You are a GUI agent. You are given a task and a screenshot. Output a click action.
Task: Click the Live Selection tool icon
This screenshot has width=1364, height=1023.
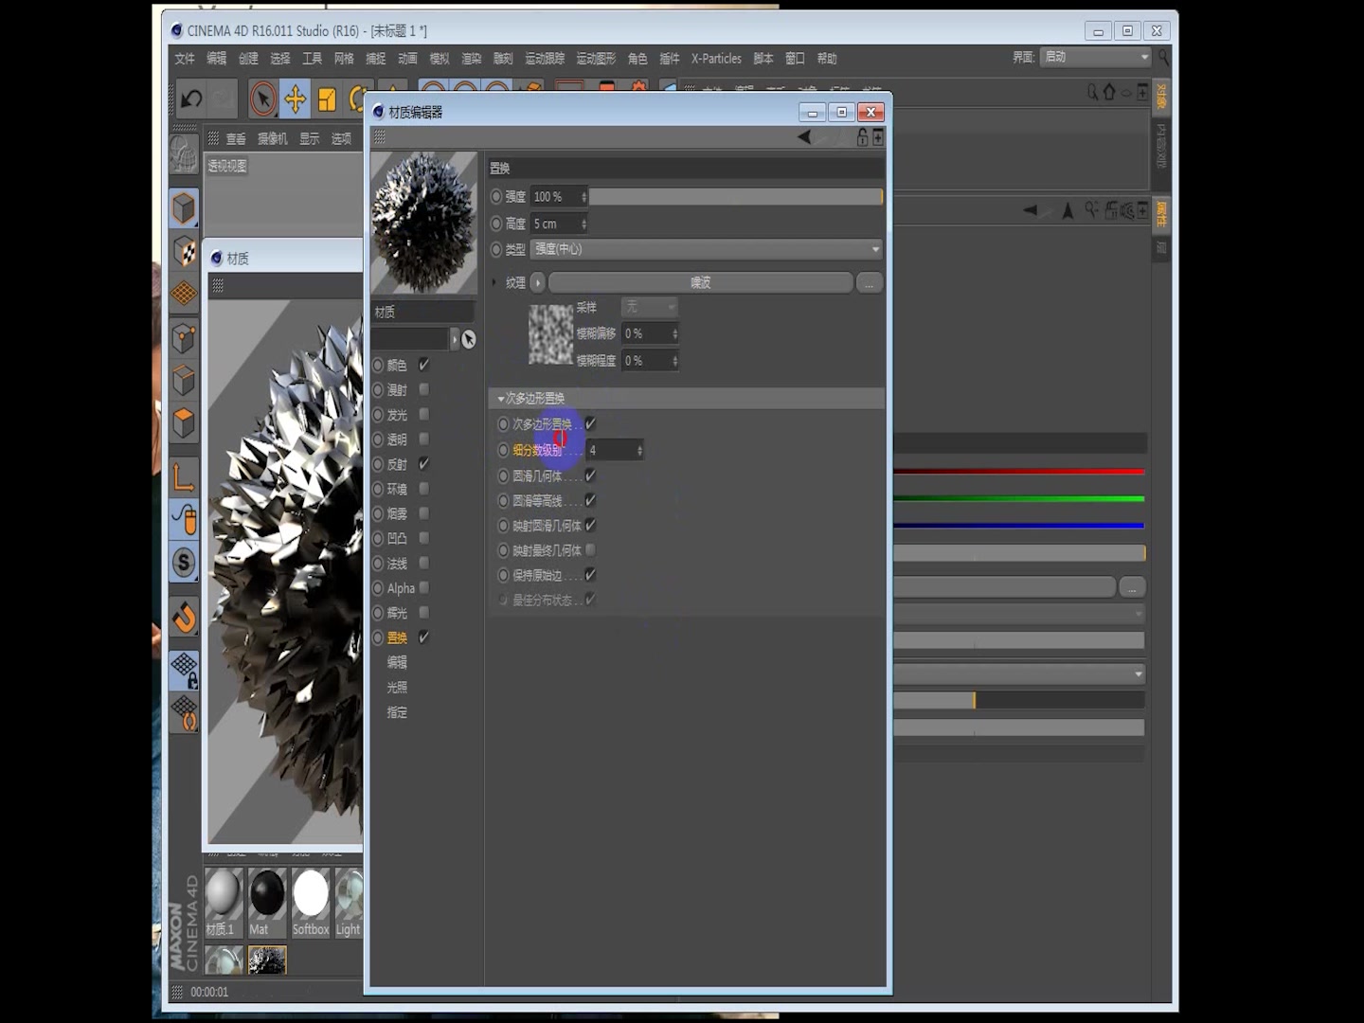262,99
